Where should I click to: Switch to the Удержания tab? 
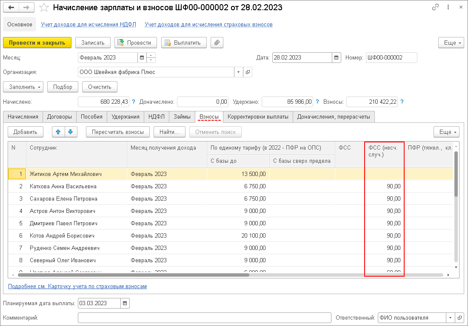point(126,116)
